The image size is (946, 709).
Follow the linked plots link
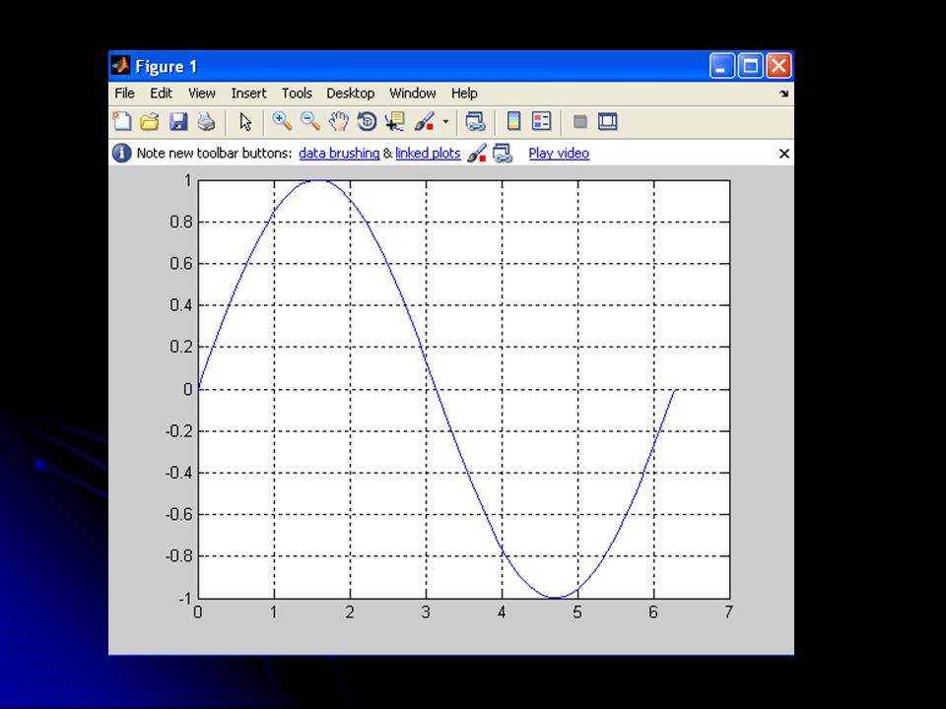click(x=428, y=154)
